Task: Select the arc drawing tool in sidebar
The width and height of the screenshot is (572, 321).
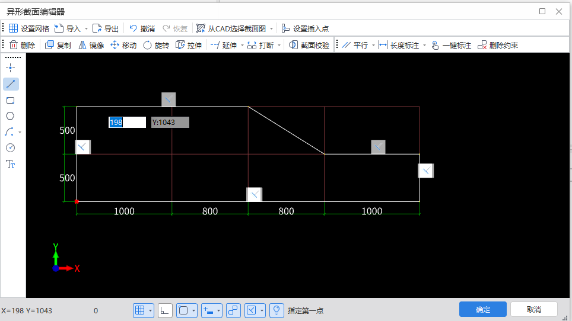Action: point(9,131)
